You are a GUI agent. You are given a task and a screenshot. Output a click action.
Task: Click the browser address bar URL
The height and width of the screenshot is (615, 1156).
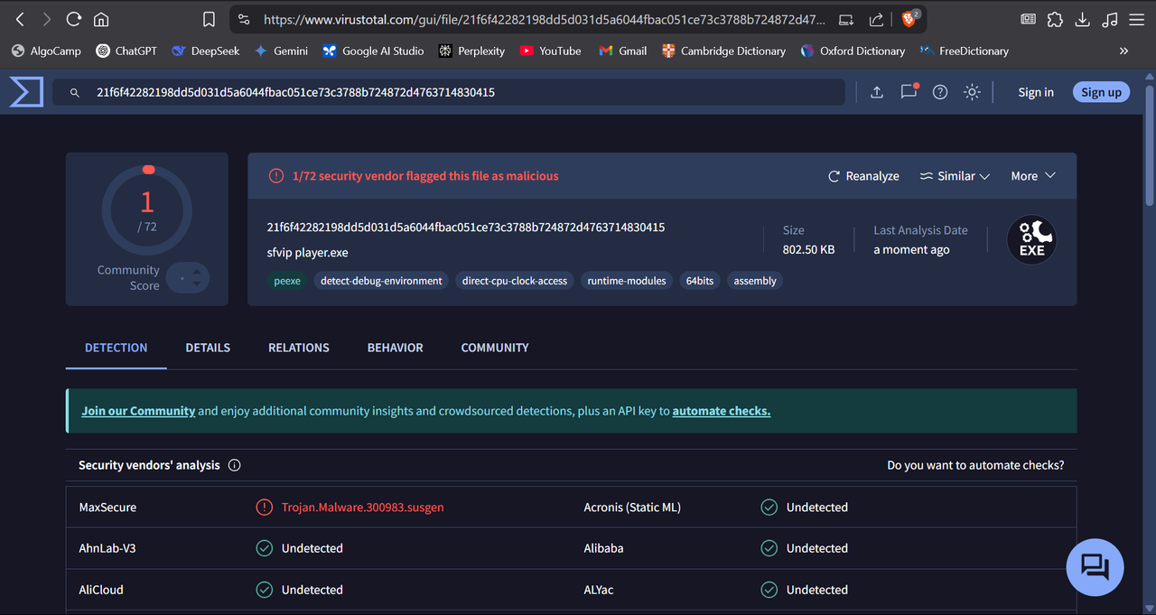544,19
